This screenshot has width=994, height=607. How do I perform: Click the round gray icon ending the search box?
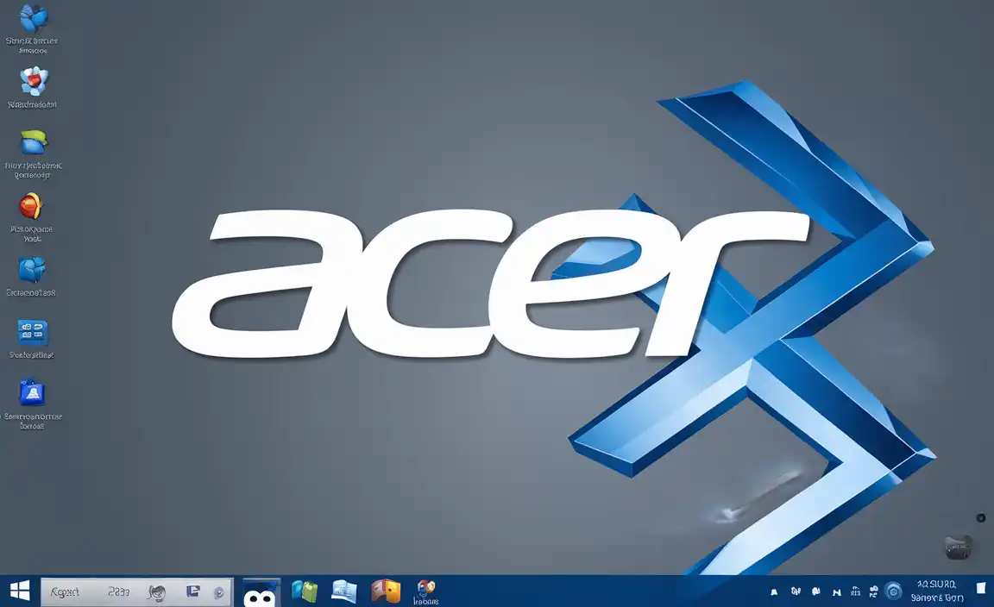(218, 592)
